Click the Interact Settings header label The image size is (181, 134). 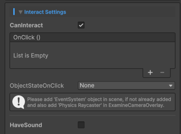pyautogui.click(x=45, y=12)
